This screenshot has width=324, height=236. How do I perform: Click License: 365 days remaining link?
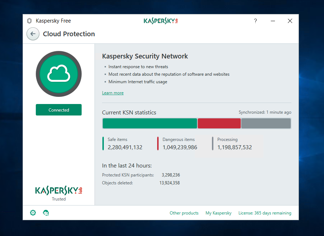265,213
